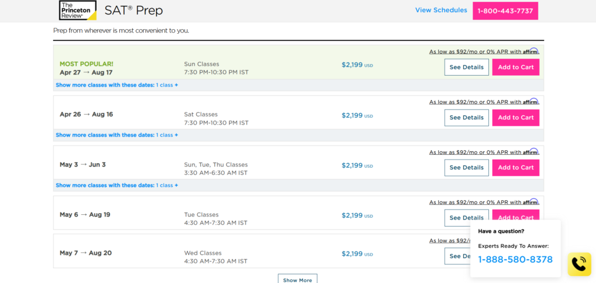Click the 1-800-443-7737 phone button
596x283 pixels.
tap(505, 10)
